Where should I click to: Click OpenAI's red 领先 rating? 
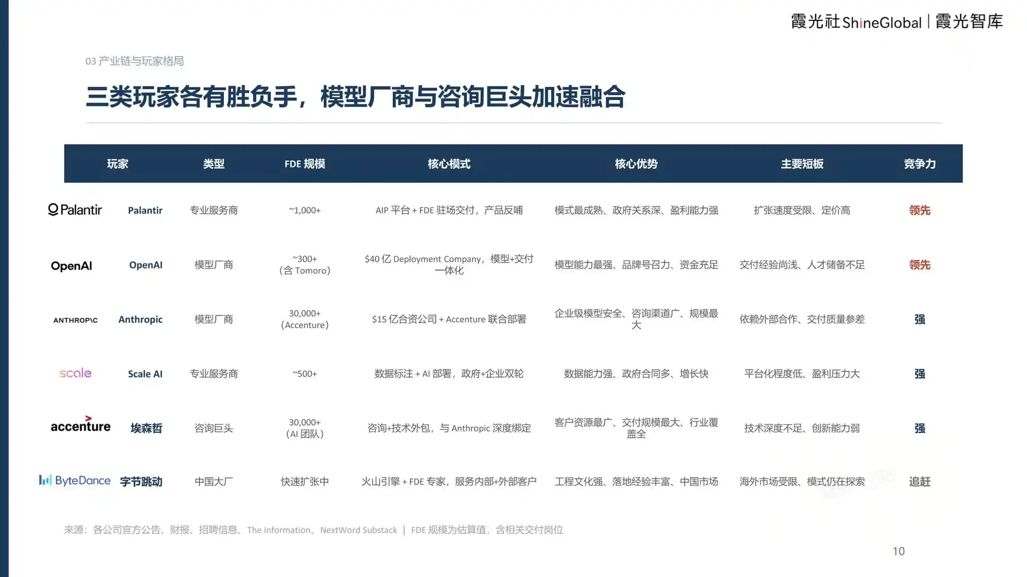click(x=920, y=265)
